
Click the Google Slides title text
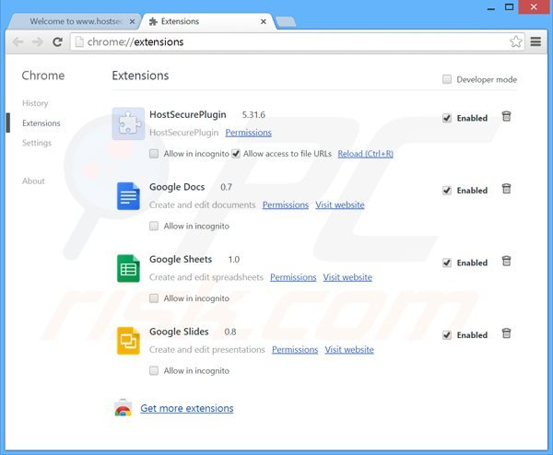(x=179, y=332)
